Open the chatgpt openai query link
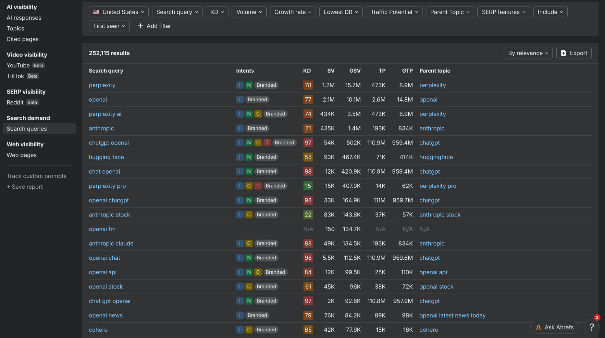Image resolution: width=605 pixels, height=338 pixels. [109, 143]
